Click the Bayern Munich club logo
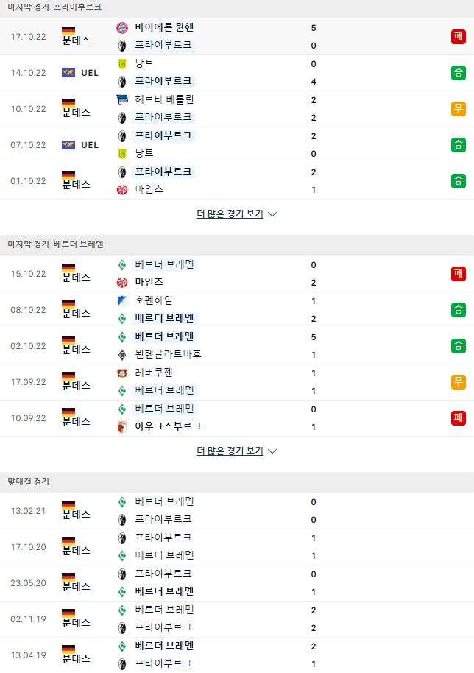 (122, 28)
